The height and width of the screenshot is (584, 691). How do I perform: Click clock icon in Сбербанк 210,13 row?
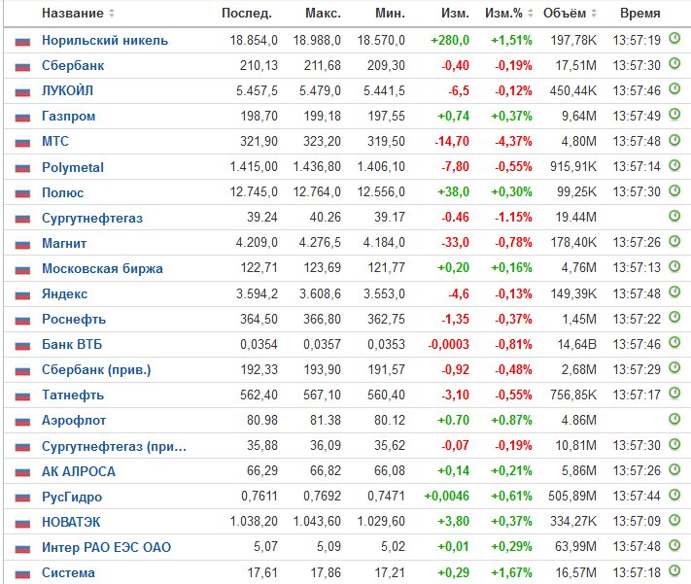674,64
